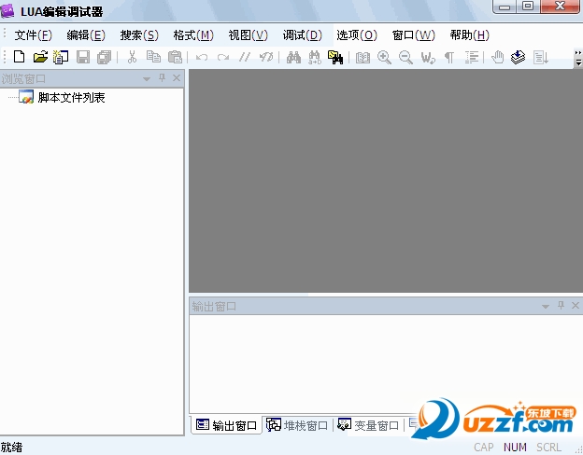Create a new file with the blank page icon

tap(19, 57)
